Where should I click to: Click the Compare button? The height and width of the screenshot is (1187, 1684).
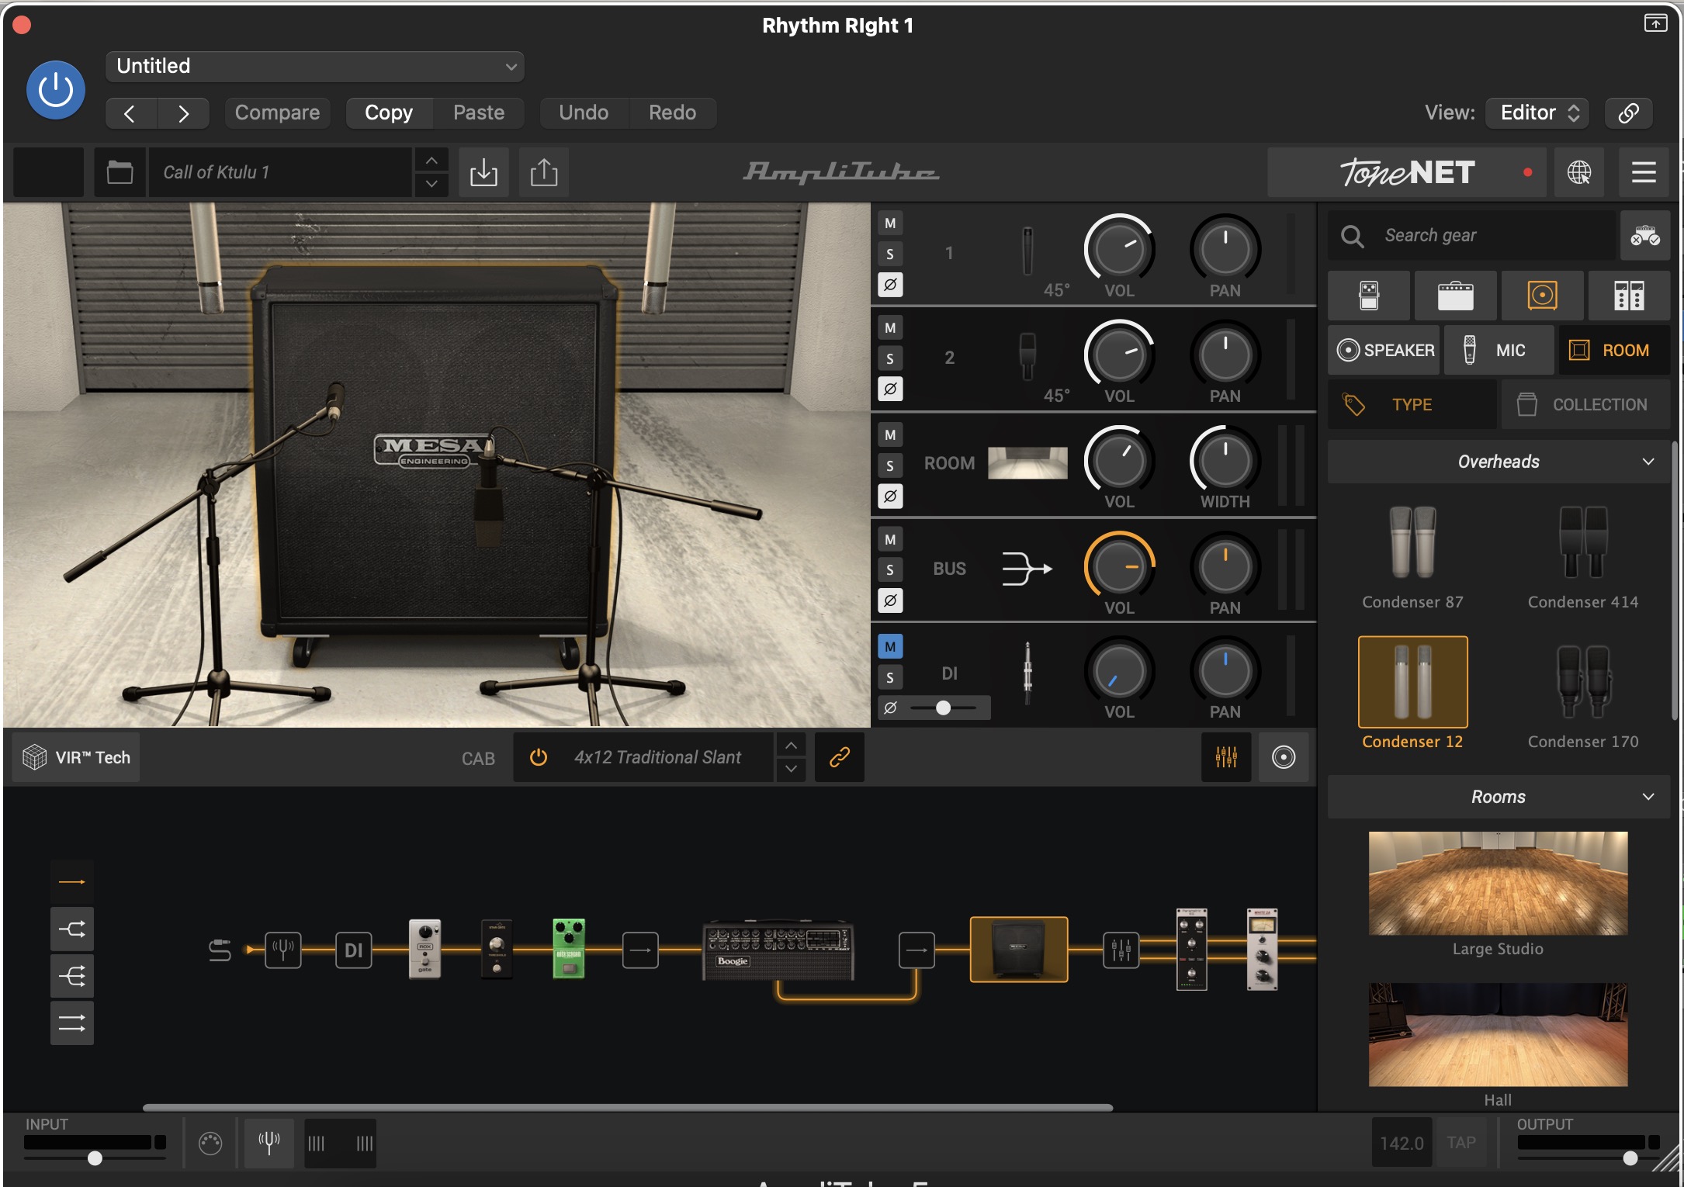coord(277,113)
